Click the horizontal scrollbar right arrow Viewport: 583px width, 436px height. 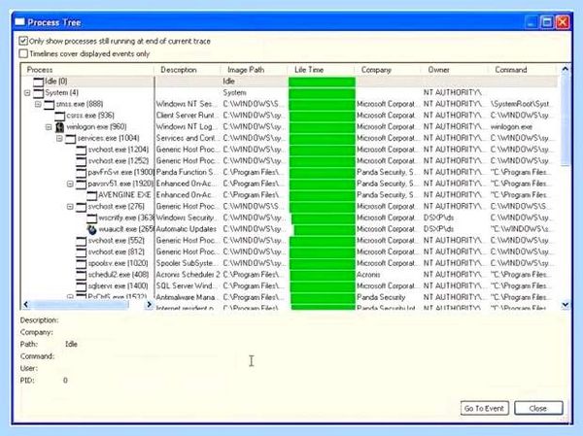point(149,305)
